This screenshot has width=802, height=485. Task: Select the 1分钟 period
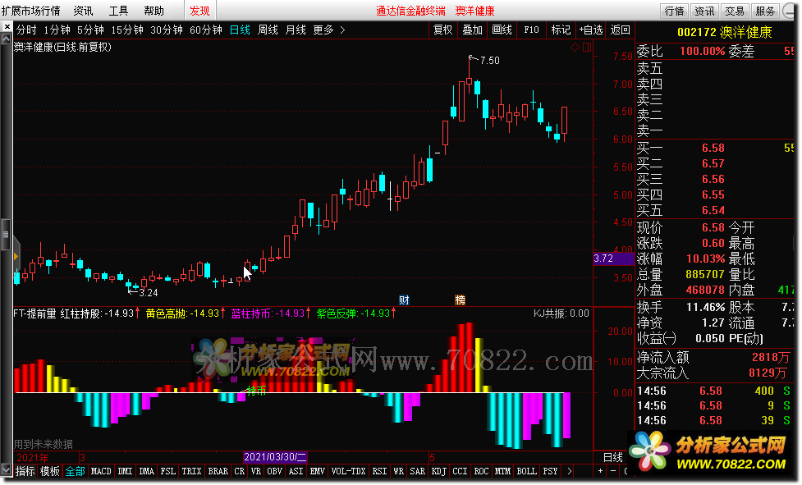coord(57,30)
